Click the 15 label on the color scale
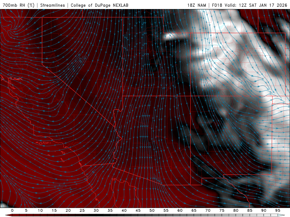 click(54, 210)
